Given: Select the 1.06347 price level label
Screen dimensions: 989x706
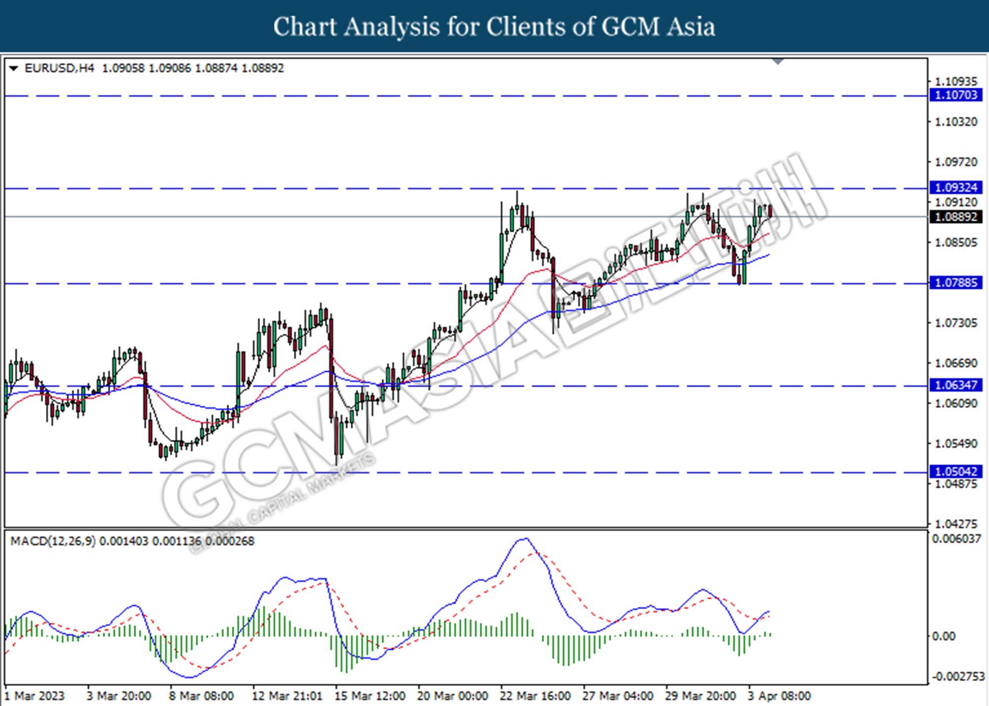Looking at the screenshot, I should pos(955,385).
